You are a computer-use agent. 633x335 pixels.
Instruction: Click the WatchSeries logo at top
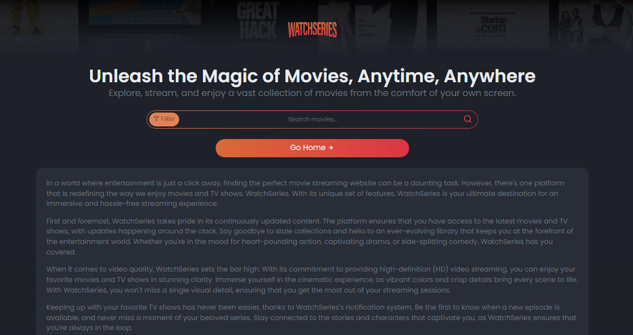pyautogui.click(x=312, y=30)
